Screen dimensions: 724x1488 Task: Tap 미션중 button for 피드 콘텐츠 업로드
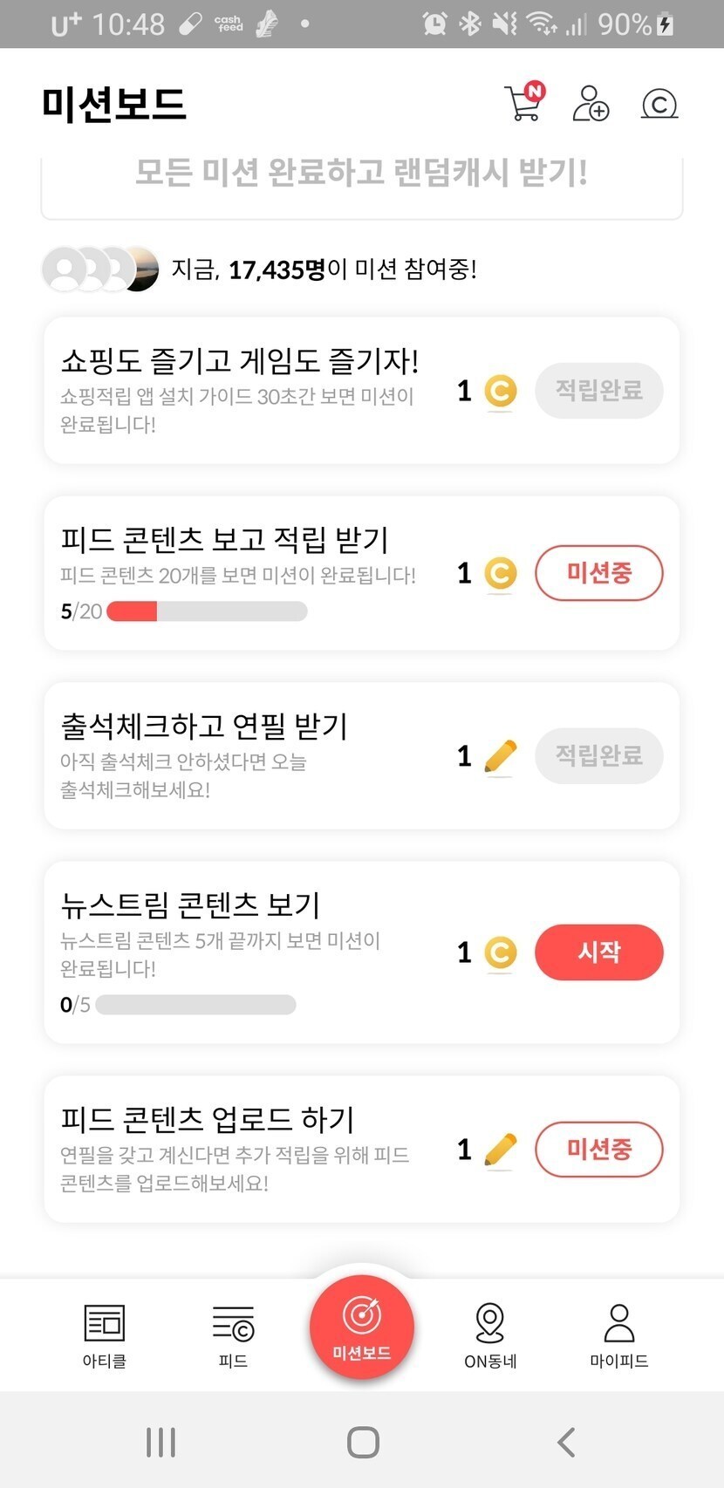point(598,1149)
